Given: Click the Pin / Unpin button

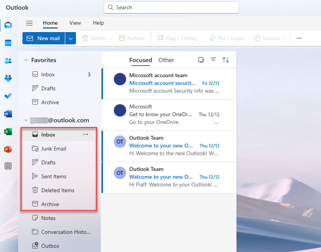Looking at the screenshot, I should pyautogui.click(x=227, y=38).
